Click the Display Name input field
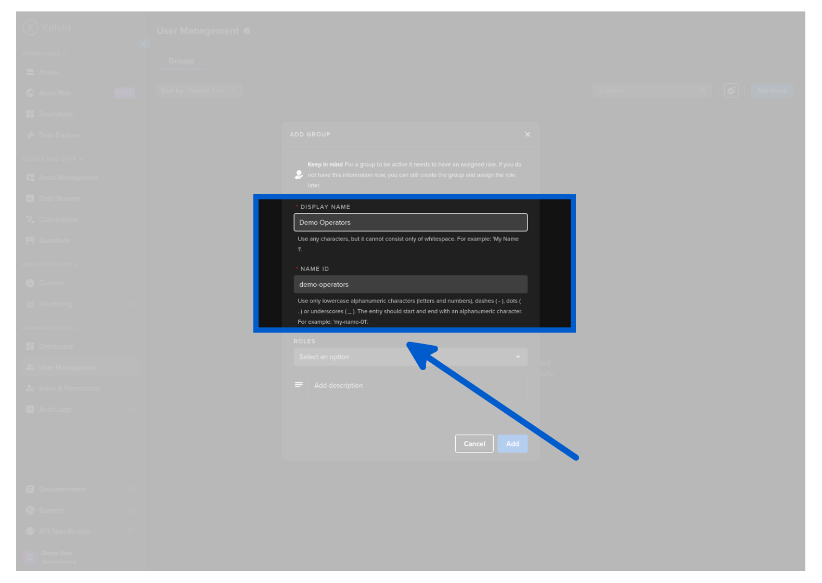Viewport: 822px width, 583px height. [x=410, y=222]
